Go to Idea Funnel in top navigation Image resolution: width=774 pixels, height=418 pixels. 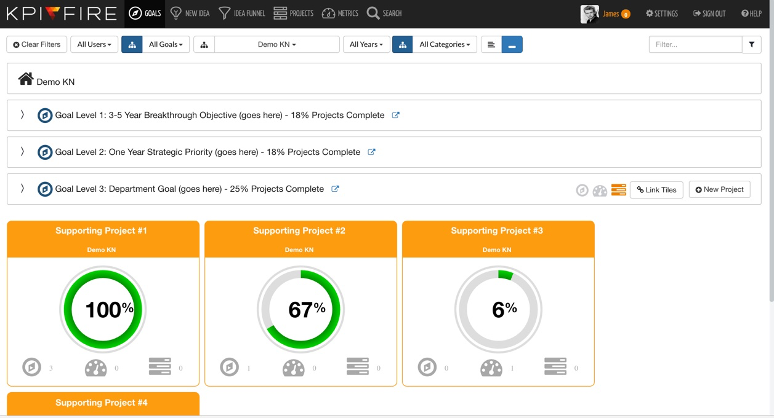point(242,14)
